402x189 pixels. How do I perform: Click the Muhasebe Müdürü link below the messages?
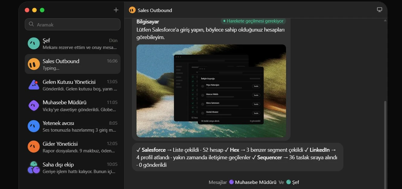pos(253,182)
